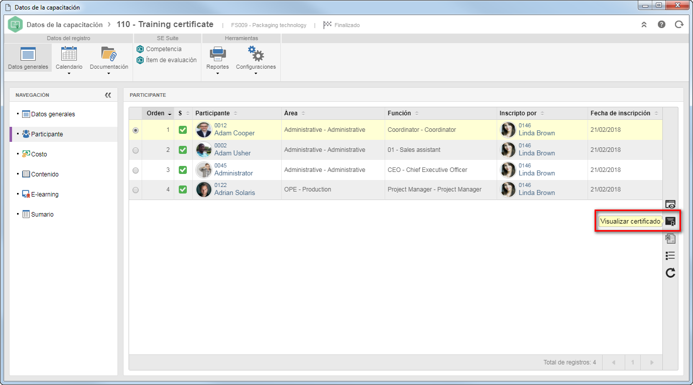The width and height of the screenshot is (693, 385).
Task: Click the Ítem de evaluación icon
Action: (x=140, y=60)
